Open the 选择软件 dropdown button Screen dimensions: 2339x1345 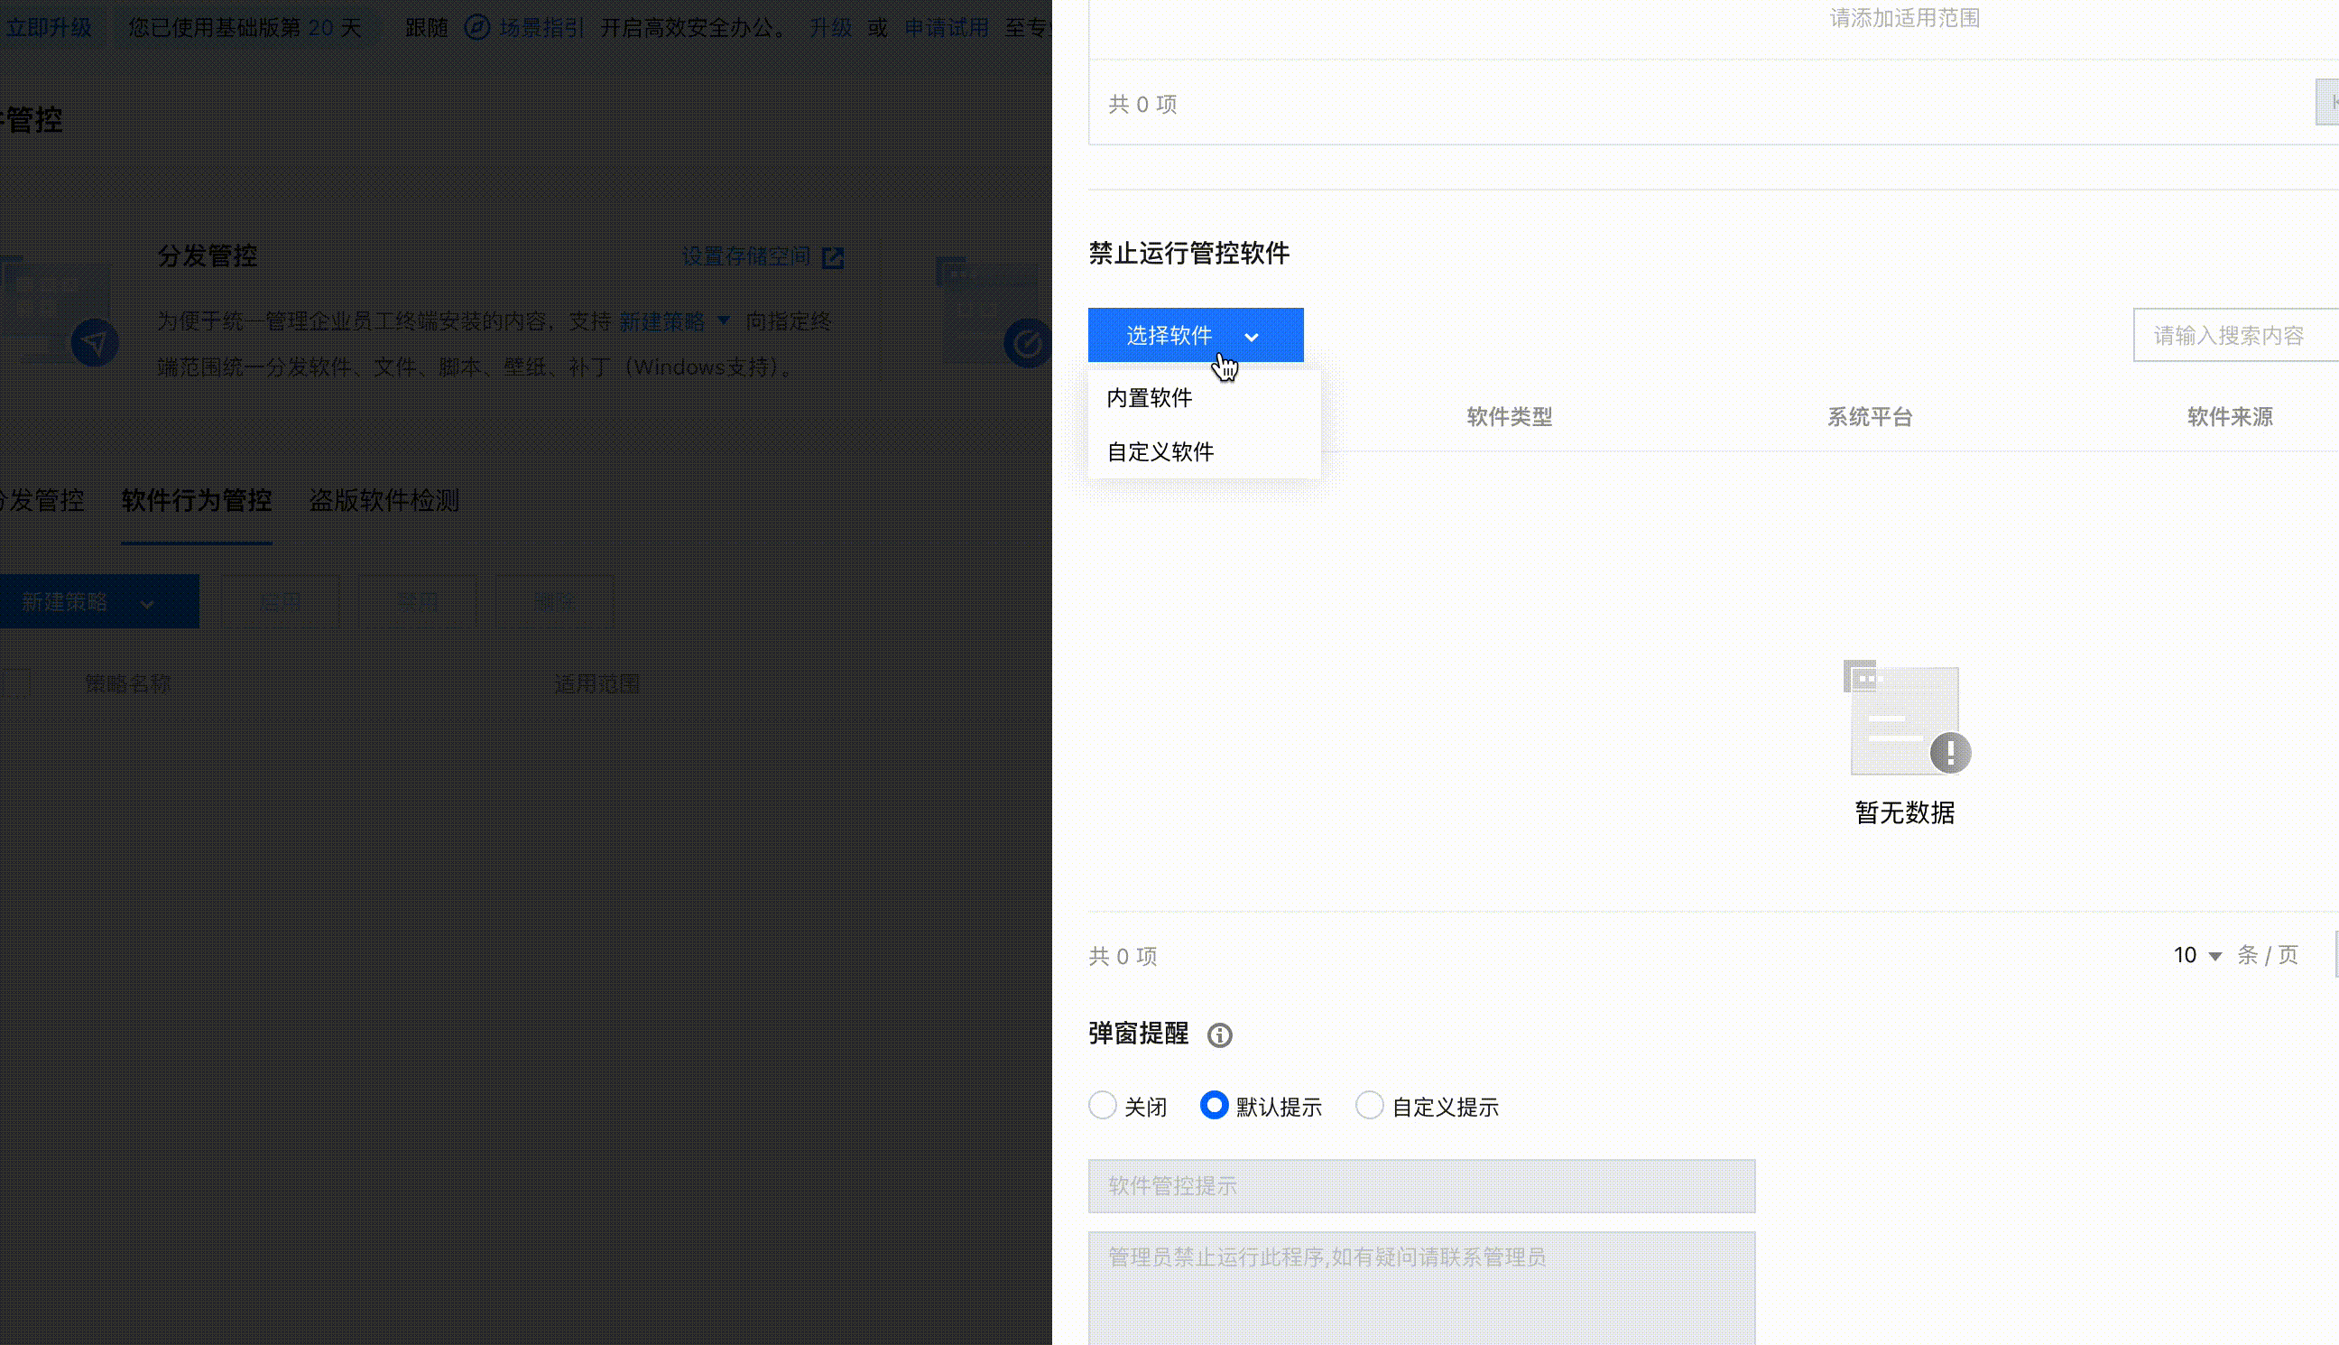1170,335
